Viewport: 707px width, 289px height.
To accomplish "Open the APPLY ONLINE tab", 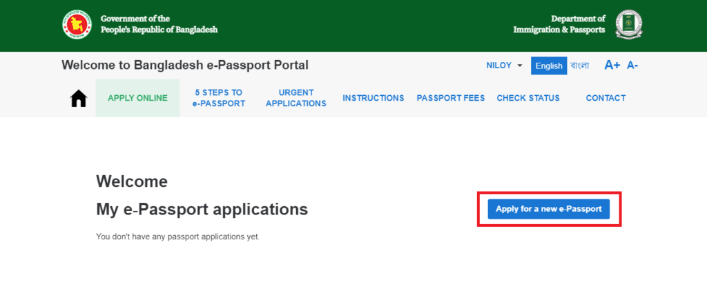I will (x=137, y=98).
